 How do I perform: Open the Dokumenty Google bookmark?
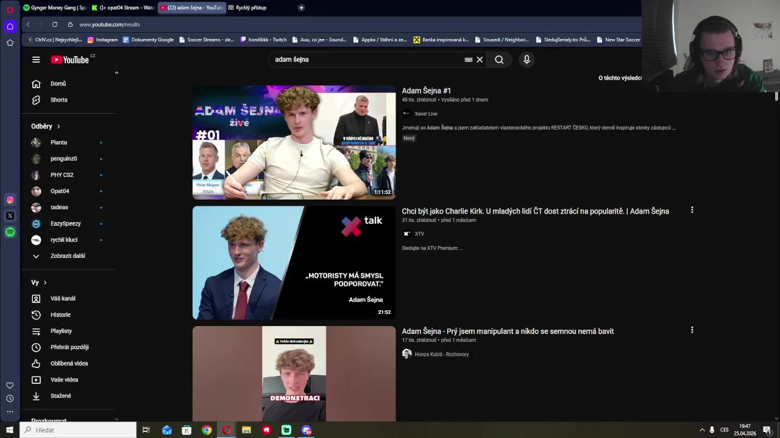coord(148,40)
